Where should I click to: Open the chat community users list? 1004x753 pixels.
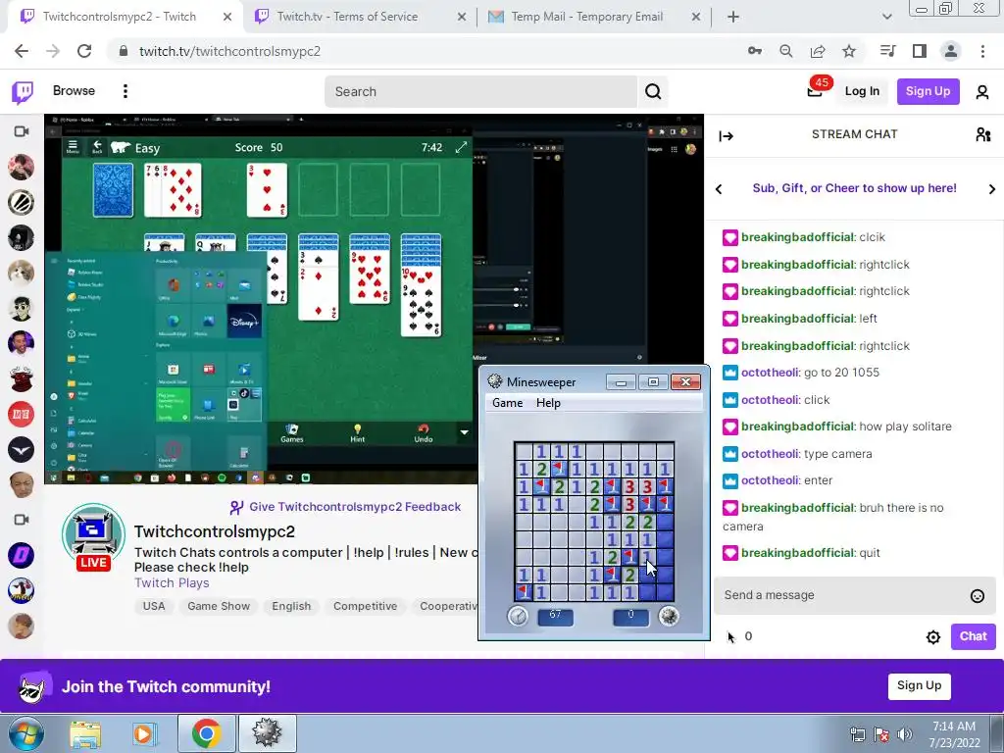982,134
